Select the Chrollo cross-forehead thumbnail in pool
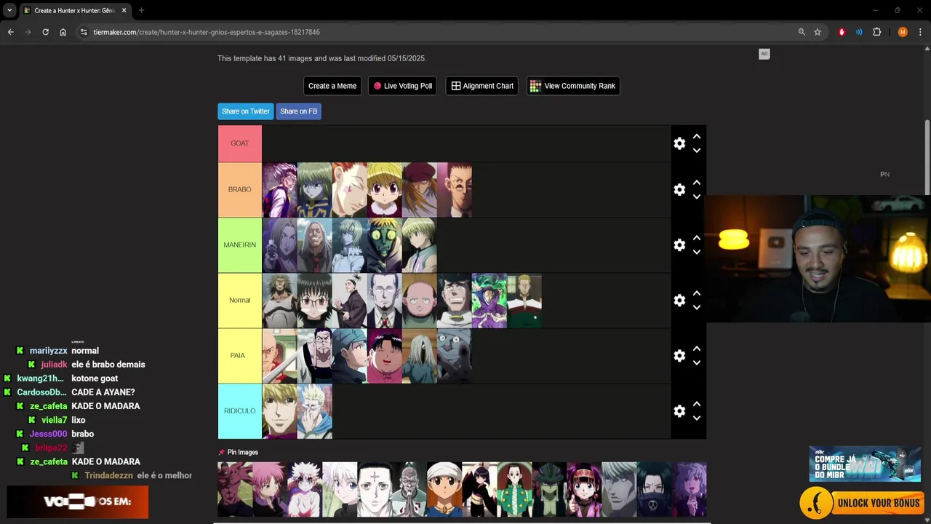 [x=375, y=489]
